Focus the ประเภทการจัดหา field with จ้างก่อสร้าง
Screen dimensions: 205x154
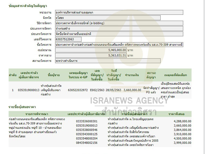point(119,28)
